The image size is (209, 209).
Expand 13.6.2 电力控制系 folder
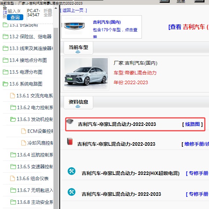click(x=35, y=107)
